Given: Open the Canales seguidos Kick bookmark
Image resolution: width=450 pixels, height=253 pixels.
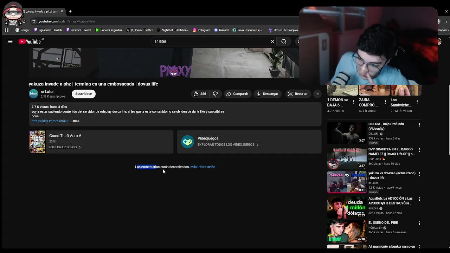Looking at the screenshot, I should pos(109,30).
